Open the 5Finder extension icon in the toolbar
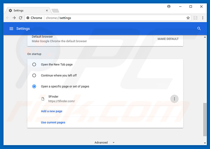The width and height of the screenshot is (210, 149). pos(195,18)
